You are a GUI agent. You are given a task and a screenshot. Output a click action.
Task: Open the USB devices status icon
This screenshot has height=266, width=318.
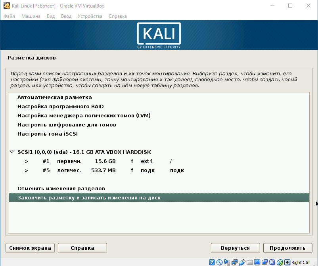242,262
